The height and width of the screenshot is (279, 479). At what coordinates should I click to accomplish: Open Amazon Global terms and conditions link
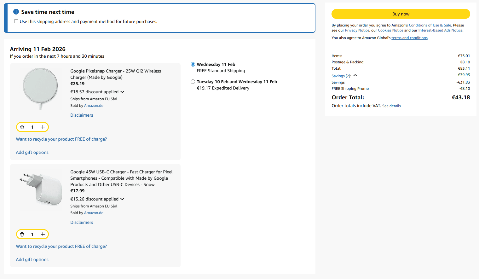(x=409, y=38)
